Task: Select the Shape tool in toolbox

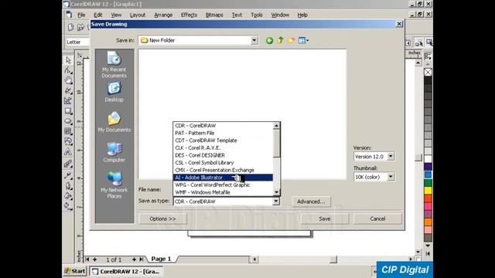Action: coord(68,70)
